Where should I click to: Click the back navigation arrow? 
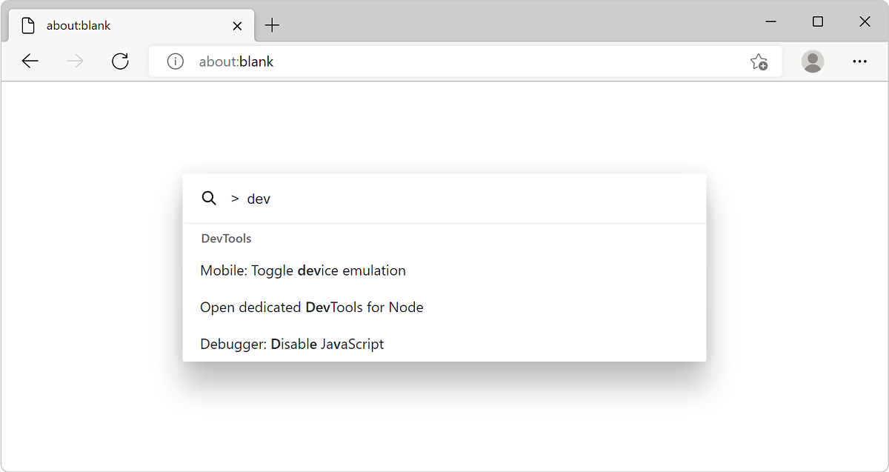(30, 61)
